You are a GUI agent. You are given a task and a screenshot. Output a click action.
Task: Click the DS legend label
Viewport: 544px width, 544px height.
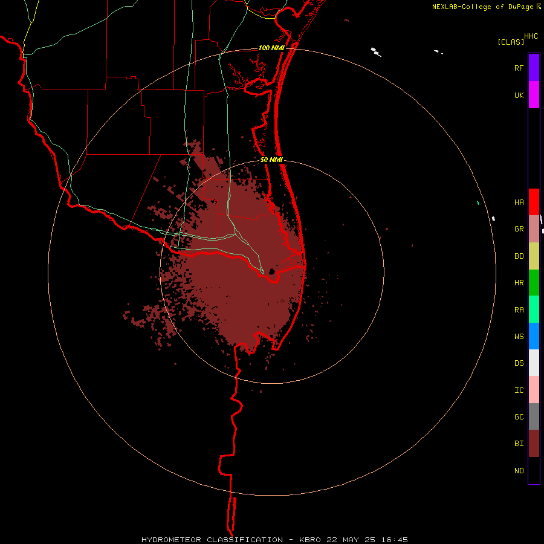[x=519, y=363]
